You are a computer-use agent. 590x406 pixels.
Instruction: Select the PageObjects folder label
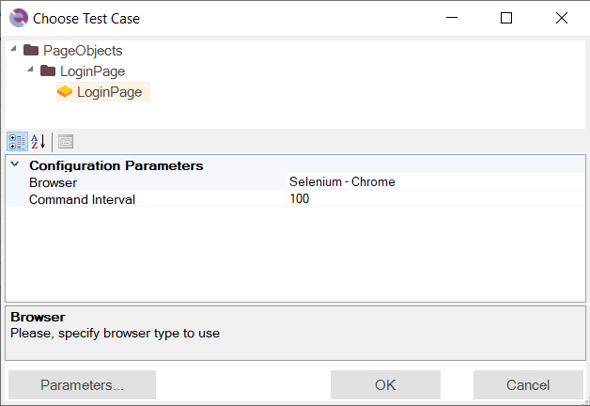click(83, 51)
